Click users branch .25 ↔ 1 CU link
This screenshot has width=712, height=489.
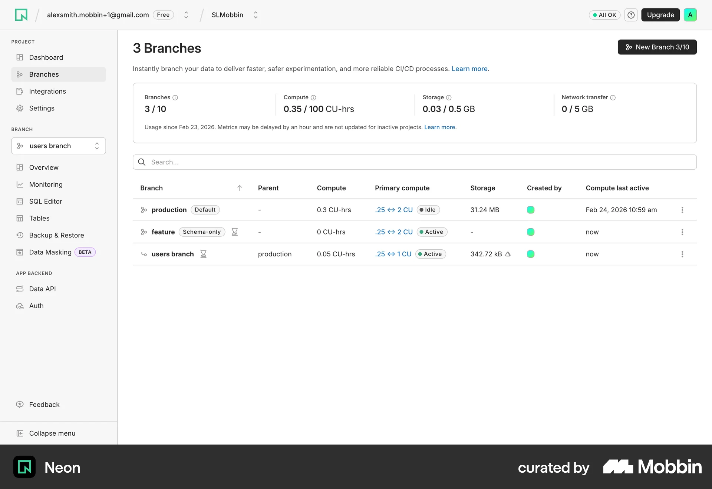tap(393, 254)
